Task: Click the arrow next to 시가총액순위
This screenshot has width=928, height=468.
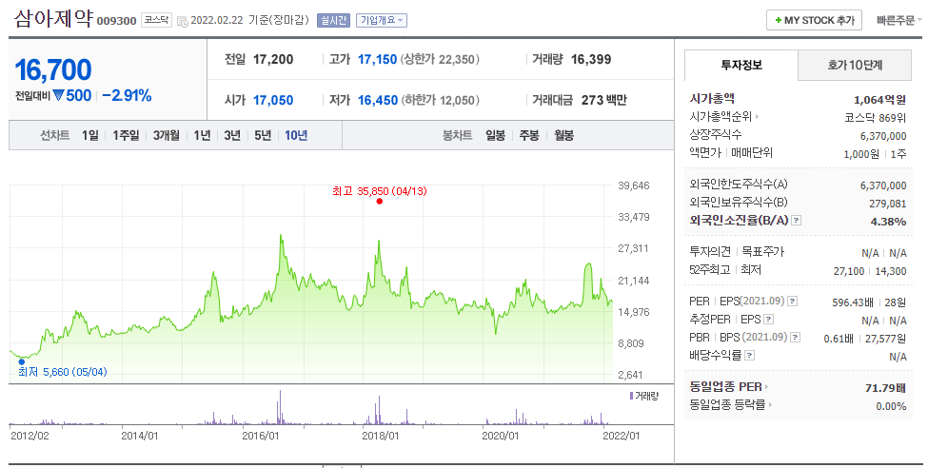Action: tap(757, 117)
